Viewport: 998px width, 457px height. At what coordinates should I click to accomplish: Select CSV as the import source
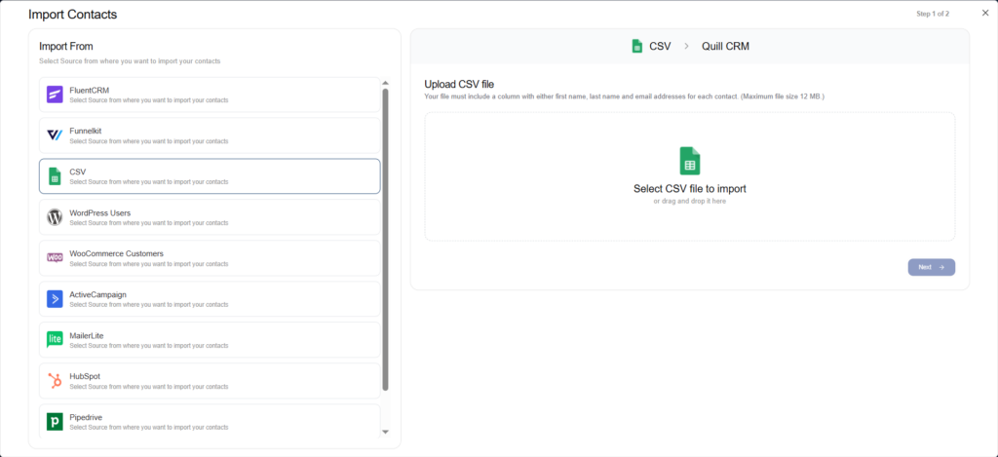(x=209, y=176)
